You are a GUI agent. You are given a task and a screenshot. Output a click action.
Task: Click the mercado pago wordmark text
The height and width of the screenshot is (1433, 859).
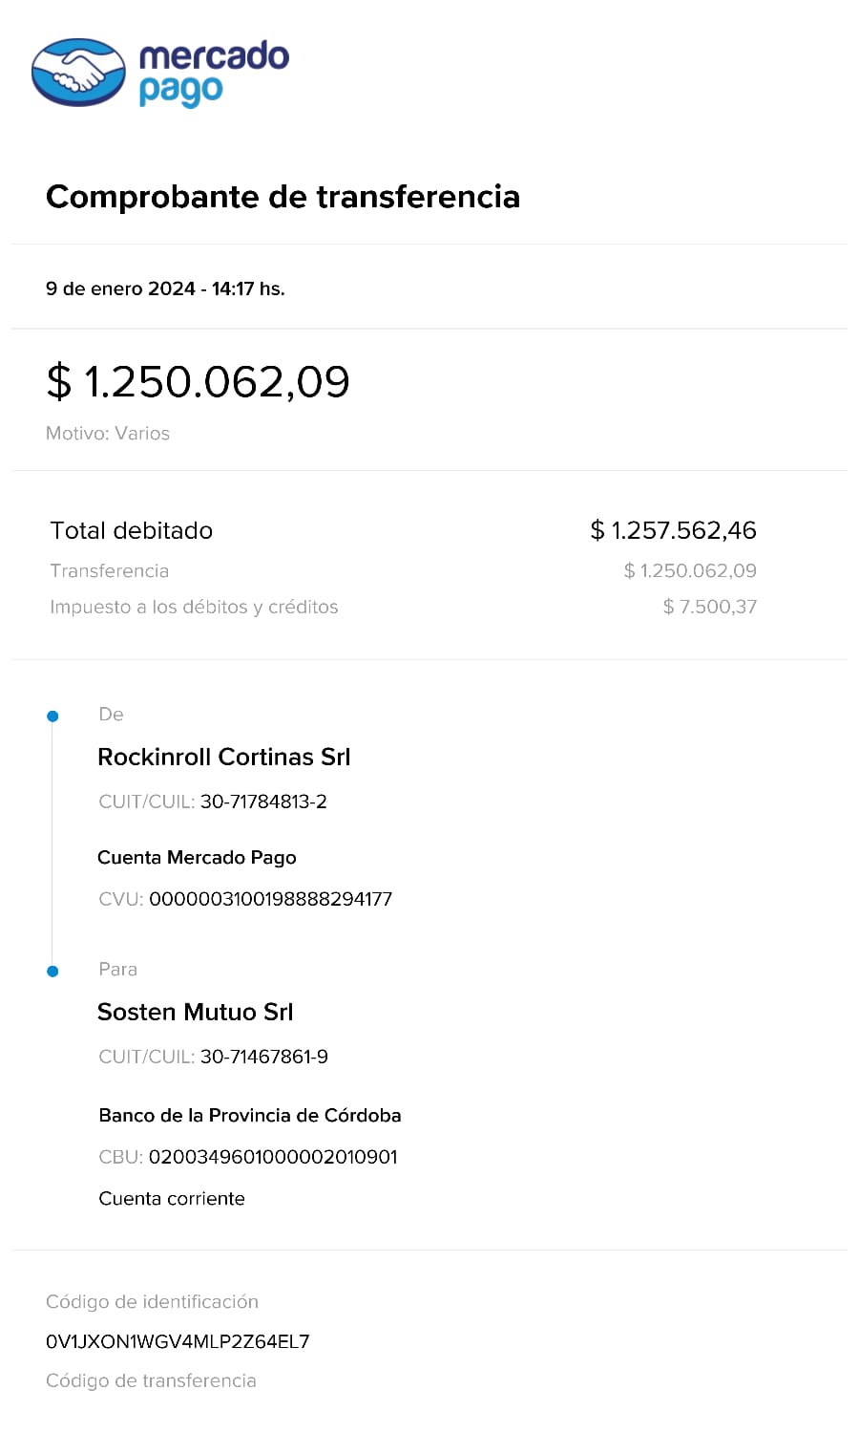coord(213,73)
